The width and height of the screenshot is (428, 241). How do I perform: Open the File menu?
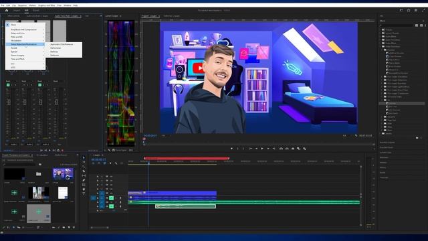(x=3, y=5)
